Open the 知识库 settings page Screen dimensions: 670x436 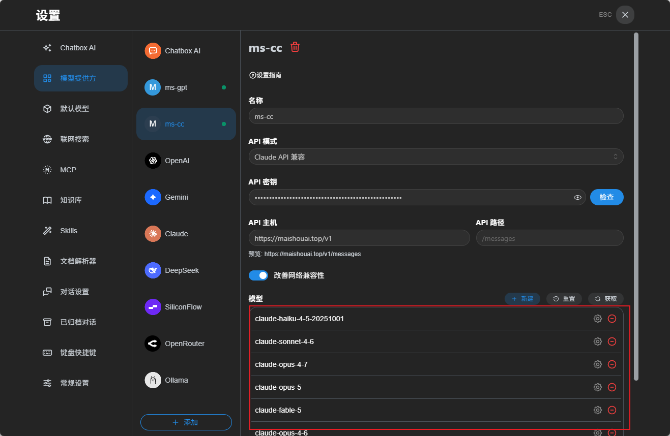tap(80, 200)
